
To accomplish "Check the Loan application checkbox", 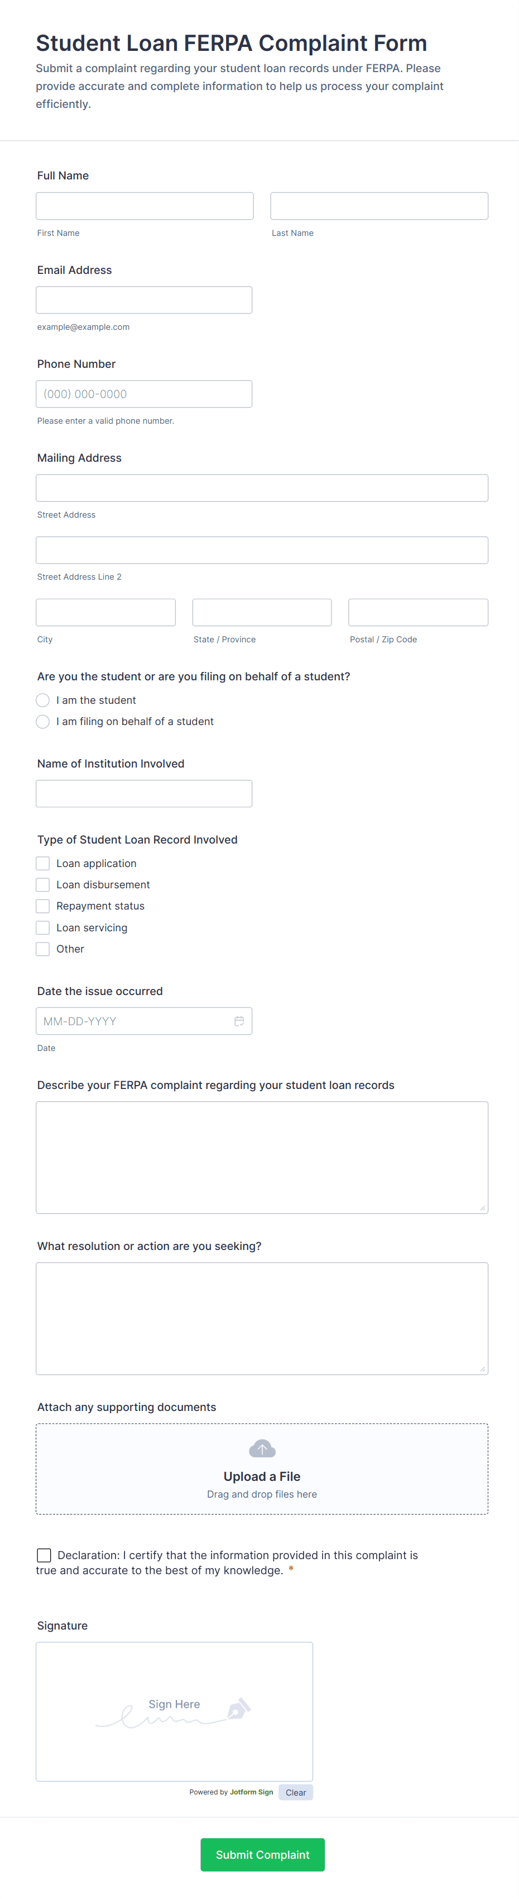I will click(43, 863).
